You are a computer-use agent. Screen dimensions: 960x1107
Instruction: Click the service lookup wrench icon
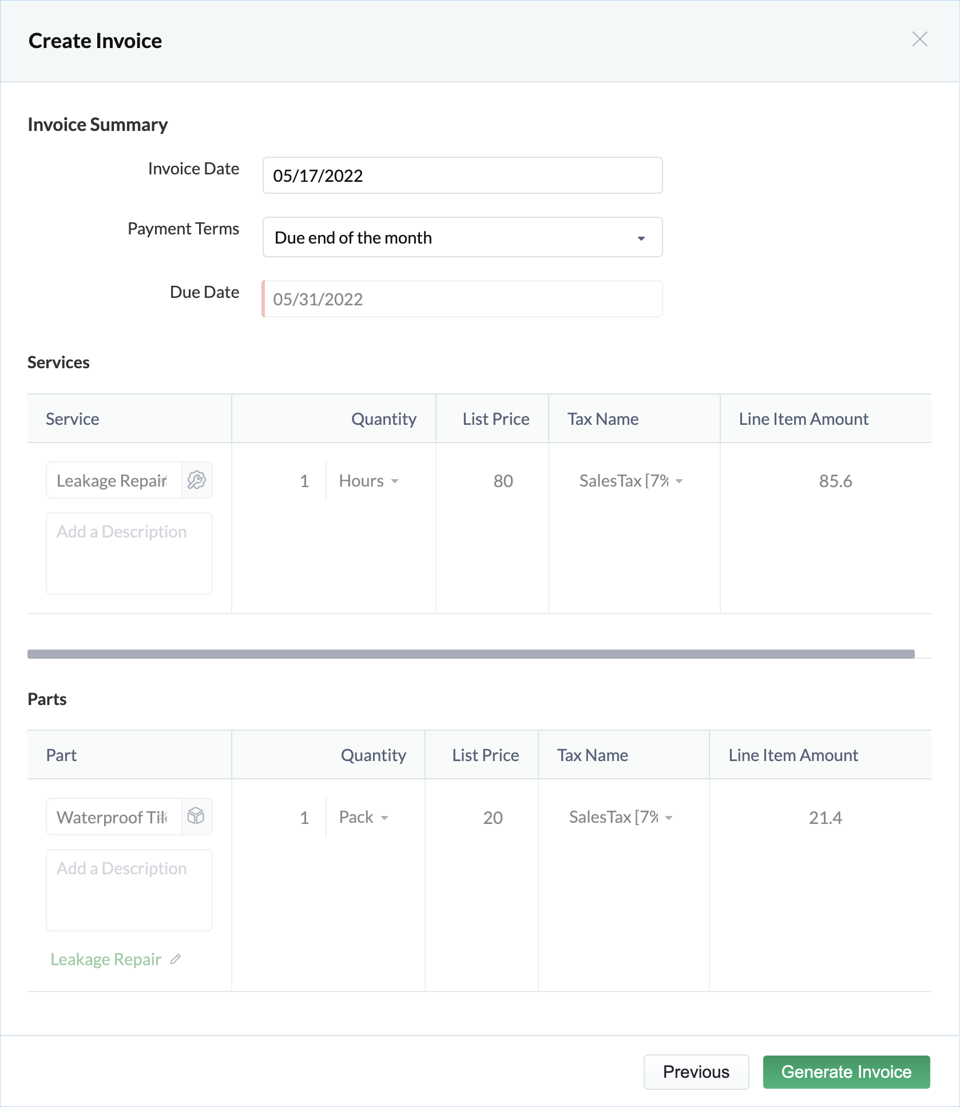tap(197, 480)
